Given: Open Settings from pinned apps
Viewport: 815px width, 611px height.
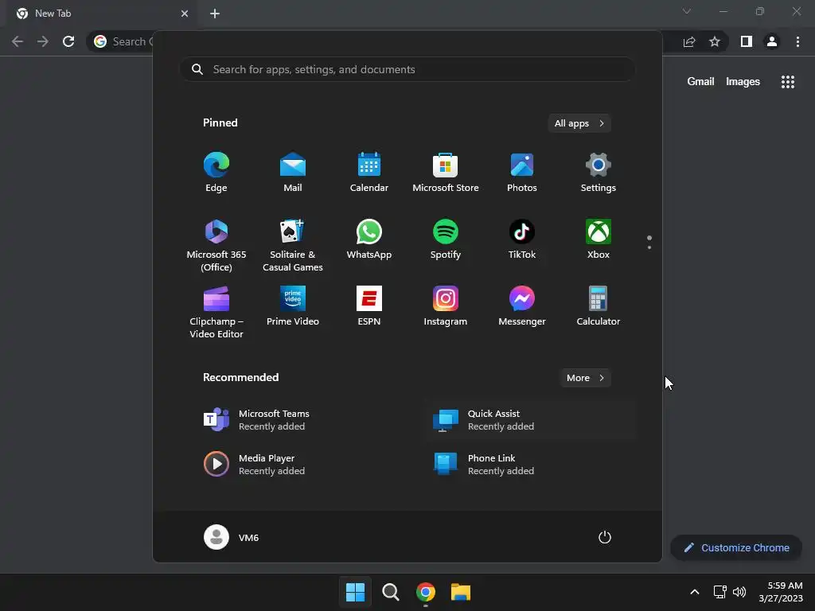Looking at the screenshot, I should (x=599, y=172).
